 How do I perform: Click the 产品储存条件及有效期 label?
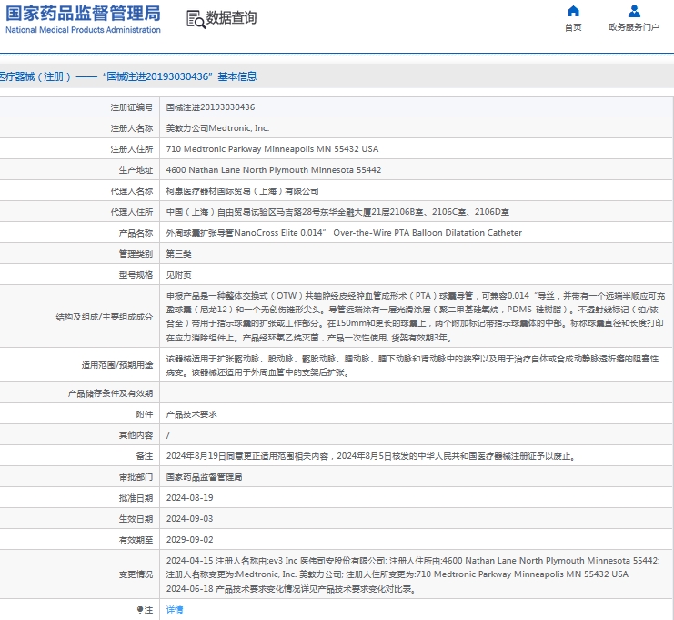click(110, 393)
